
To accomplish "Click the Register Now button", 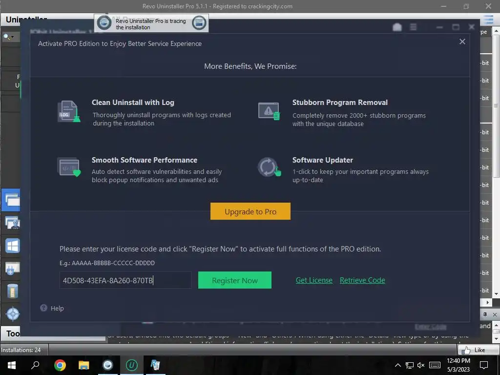I will tap(235, 280).
